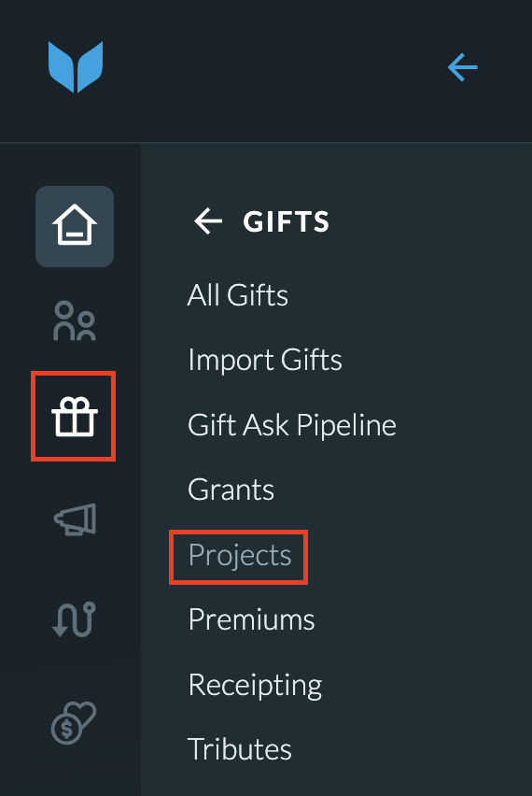Select Tributes in the Gifts list

click(x=239, y=749)
